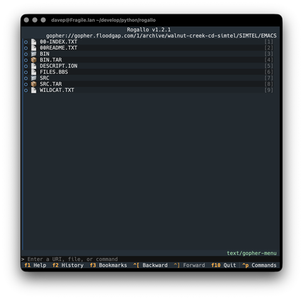Screen dimensions: 303x299
Task: Open Bookmarks with the f3 footer item
Action: [109, 265]
